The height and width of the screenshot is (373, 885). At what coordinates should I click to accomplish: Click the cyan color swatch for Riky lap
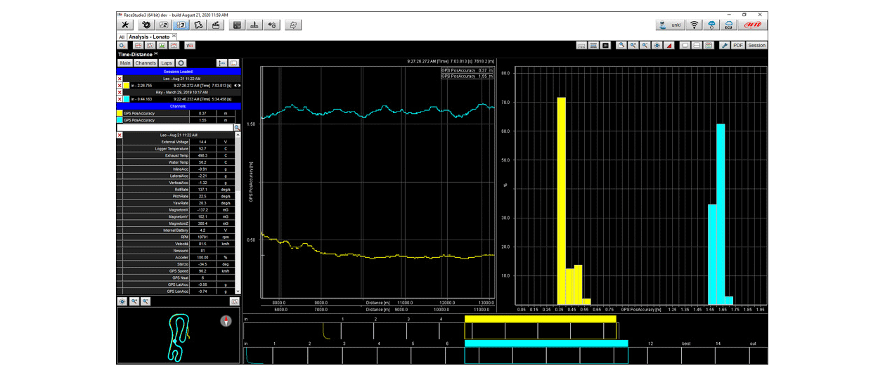pos(126,99)
